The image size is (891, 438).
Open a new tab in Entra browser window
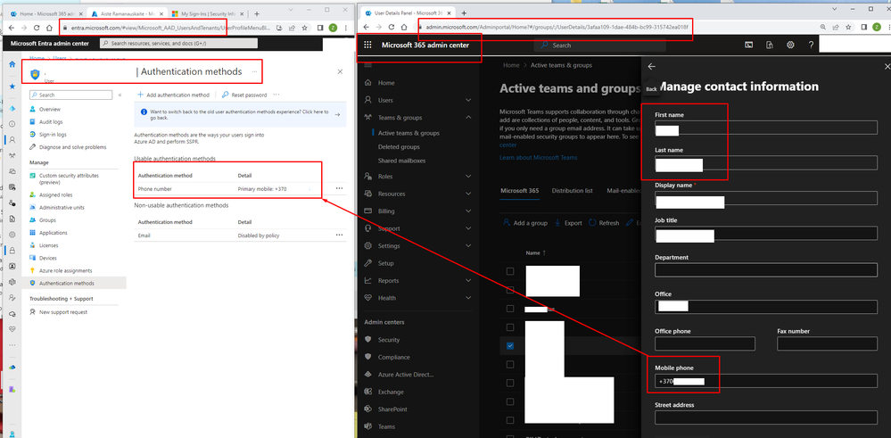tap(257, 13)
